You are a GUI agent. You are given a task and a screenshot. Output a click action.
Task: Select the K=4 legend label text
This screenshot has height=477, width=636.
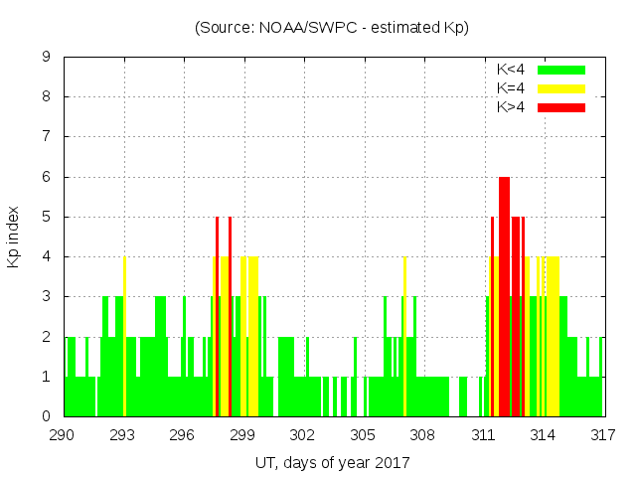511,88
